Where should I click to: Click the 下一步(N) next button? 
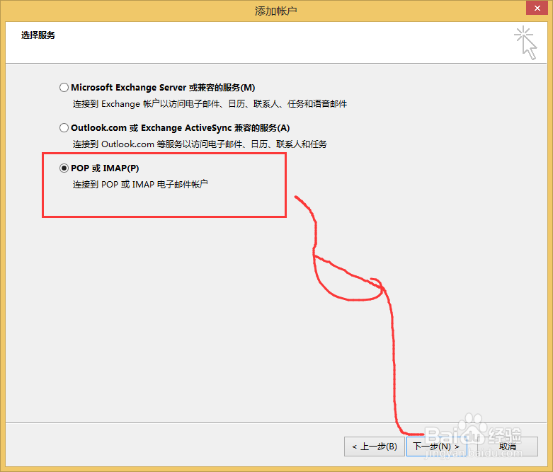pos(437,447)
